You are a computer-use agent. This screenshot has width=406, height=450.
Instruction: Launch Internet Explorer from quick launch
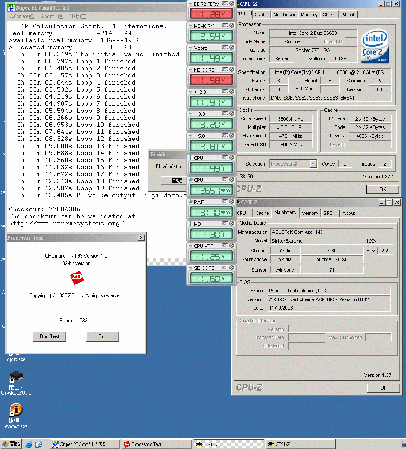coord(29,445)
